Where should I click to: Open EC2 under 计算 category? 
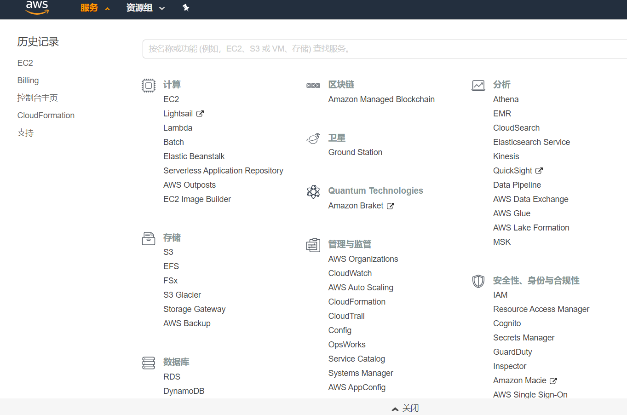click(x=171, y=99)
